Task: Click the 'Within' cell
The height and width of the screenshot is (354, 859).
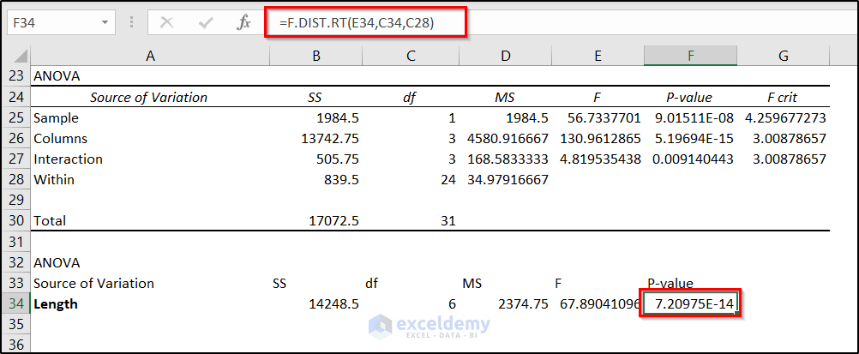Action: [54, 180]
